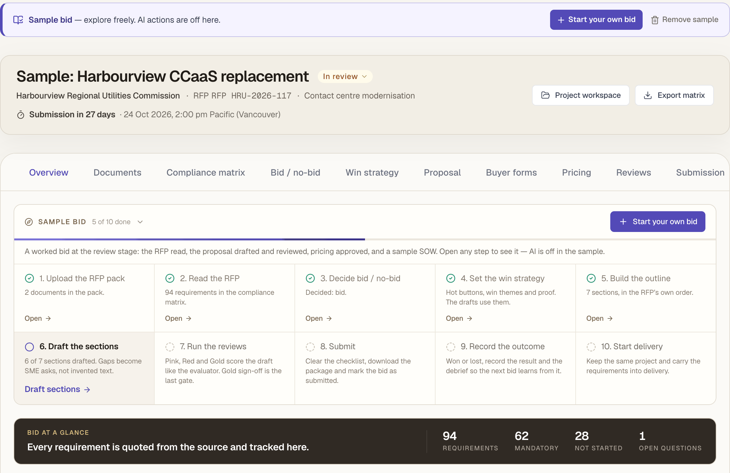
Task: Click Open under Decide bid / no-bid
Action: click(319, 318)
